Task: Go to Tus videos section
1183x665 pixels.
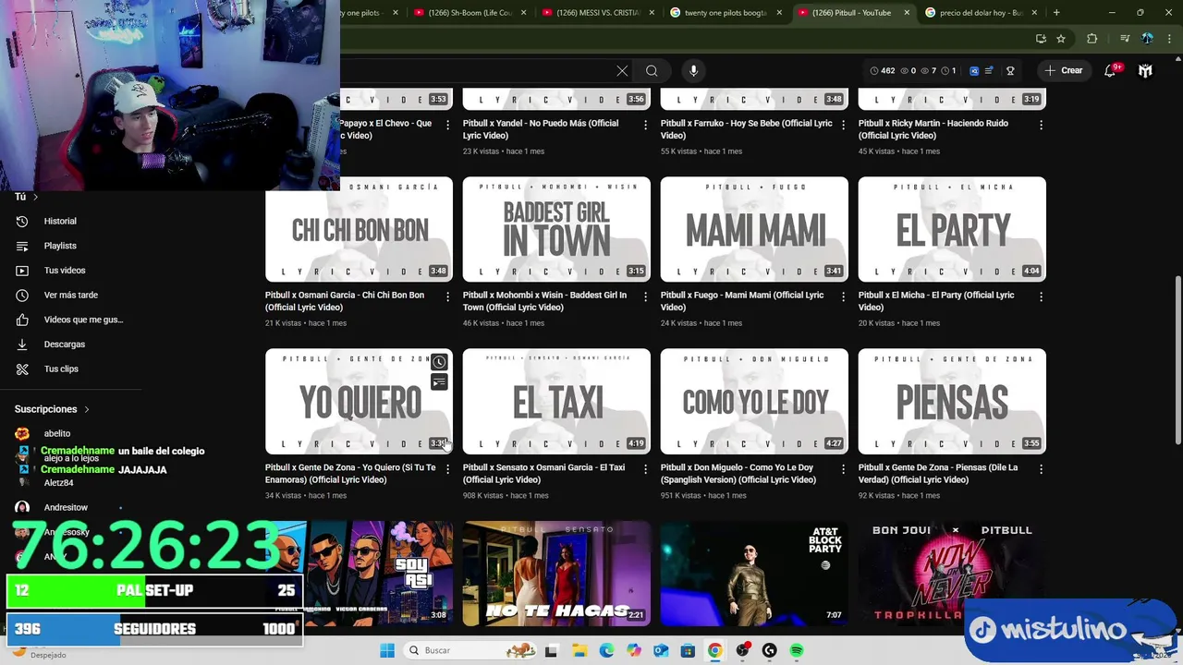Action: point(64,271)
